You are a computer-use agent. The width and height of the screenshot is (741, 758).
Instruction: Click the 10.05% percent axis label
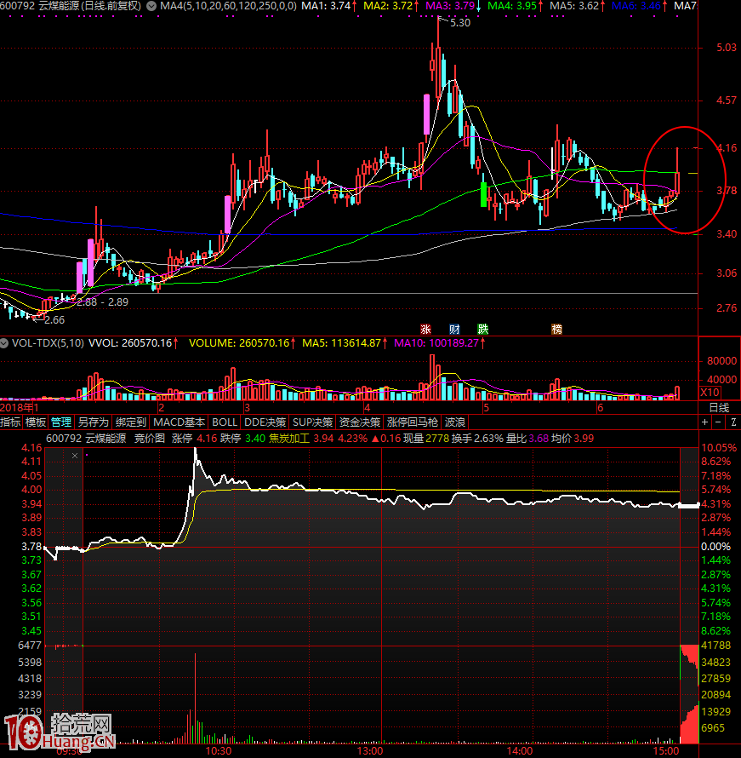719,448
